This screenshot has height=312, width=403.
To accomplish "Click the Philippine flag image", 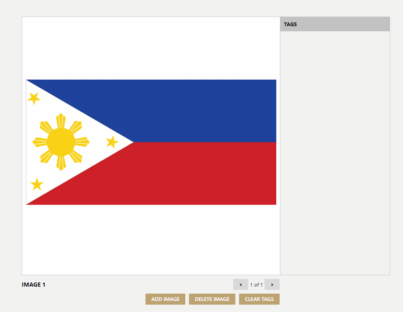I will coord(151,142).
